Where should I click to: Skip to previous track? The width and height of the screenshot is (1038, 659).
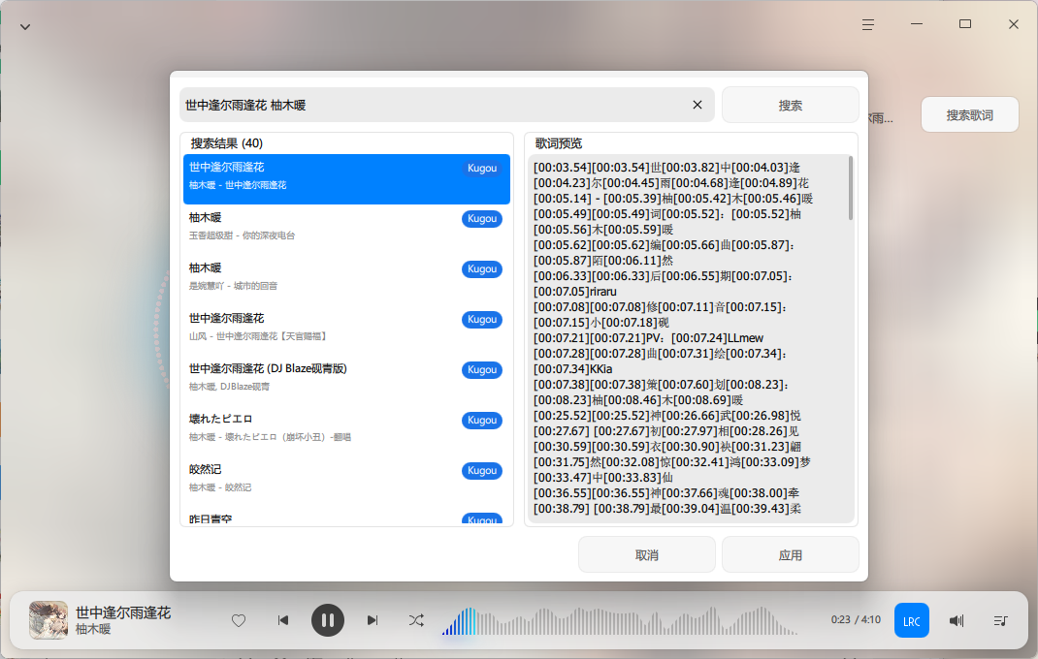click(x=283, y=620)
